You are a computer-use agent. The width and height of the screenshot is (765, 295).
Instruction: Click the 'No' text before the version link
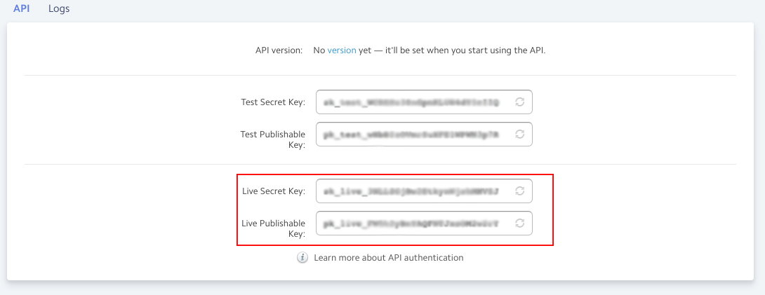(x=319, y=50)
